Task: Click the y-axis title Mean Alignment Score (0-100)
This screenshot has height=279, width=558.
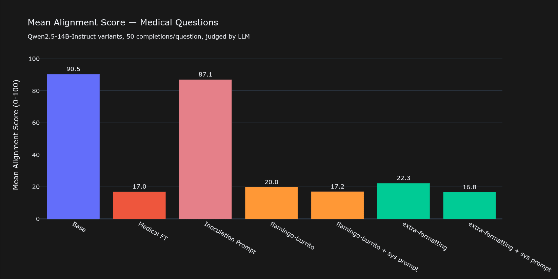Action: [16, 135]
